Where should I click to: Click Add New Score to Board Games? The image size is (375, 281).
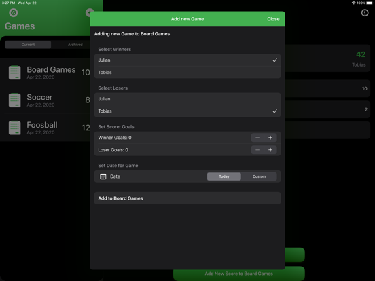click(x=238, y=274)
